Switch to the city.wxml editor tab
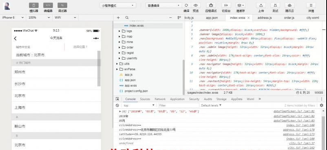The image size is (327, 150). [313, 18]
